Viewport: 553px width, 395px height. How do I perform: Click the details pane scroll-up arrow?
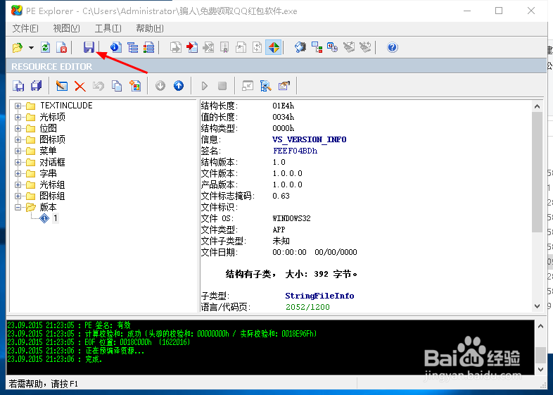[x=537, y=106]
